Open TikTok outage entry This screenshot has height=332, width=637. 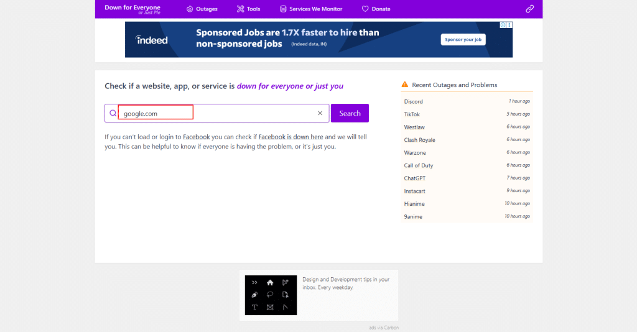click(x=467, y=114)
